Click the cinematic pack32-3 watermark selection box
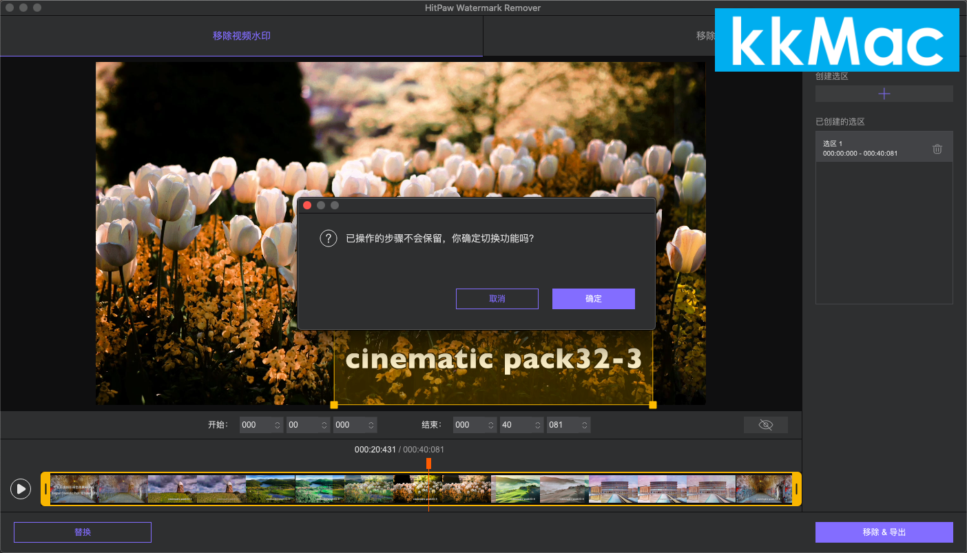Screen dimensions: 967x553 (x=493, y=366)
